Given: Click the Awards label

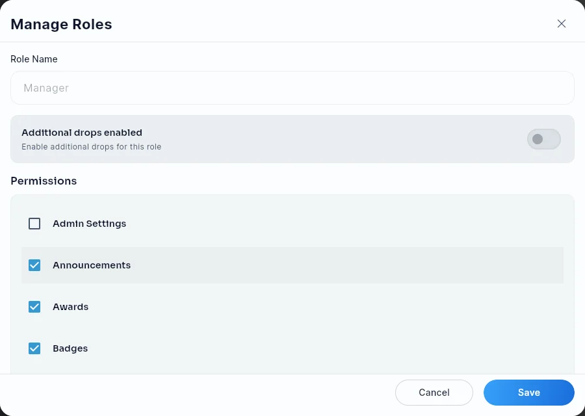Looking at the screenshot, I should click(x=70, y=307).
